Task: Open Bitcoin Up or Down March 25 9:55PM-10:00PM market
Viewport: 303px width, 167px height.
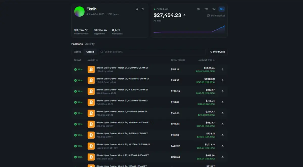Action: [123, 79]
